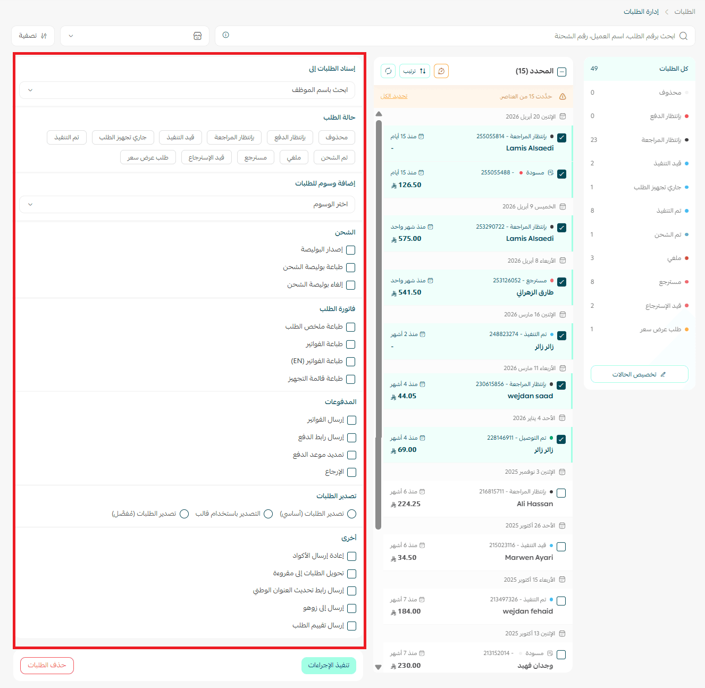The image size is (705, 688).
Task: Set order status to جاري تجهيز الطلب chip
Action: (123, 137)
